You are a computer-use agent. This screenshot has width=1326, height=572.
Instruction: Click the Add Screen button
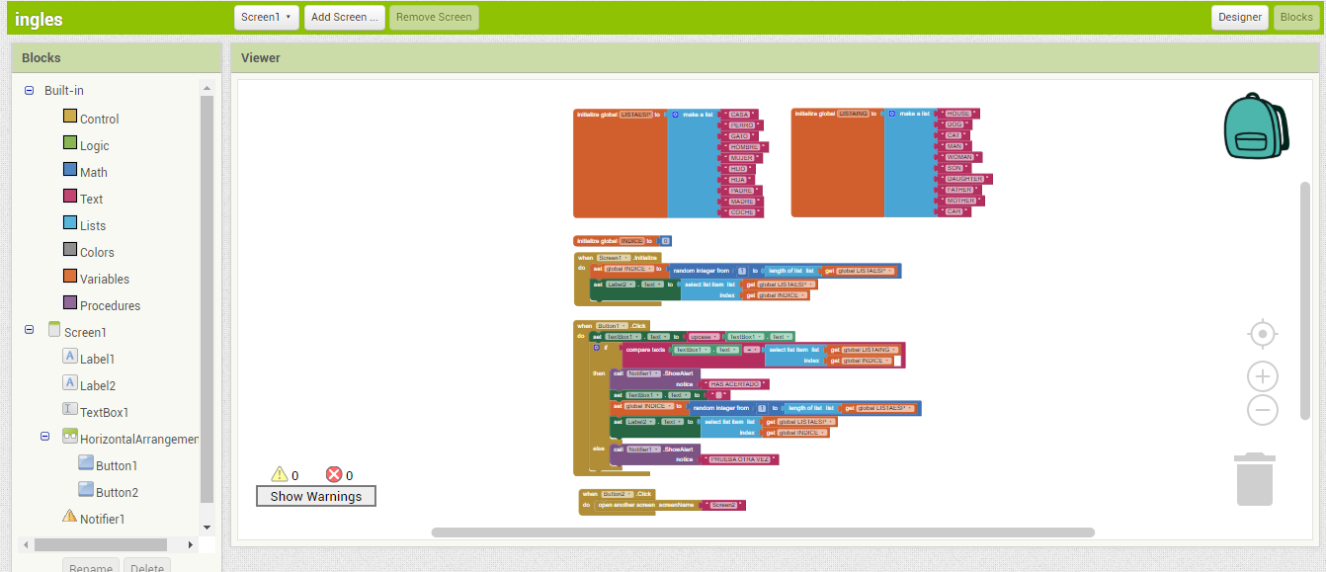pyautogui.click(x=344, y=17)
